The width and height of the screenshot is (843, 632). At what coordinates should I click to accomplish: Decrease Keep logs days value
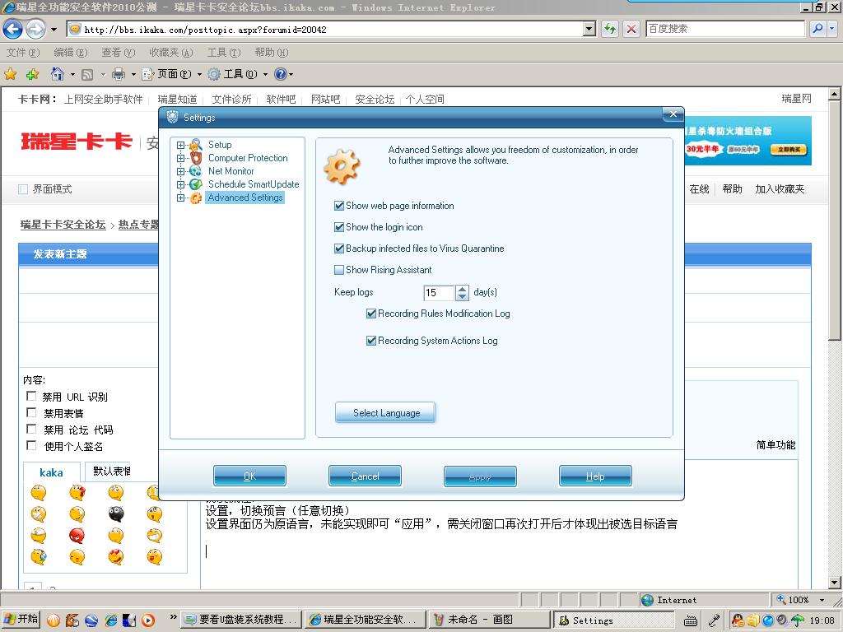point(462,296)
